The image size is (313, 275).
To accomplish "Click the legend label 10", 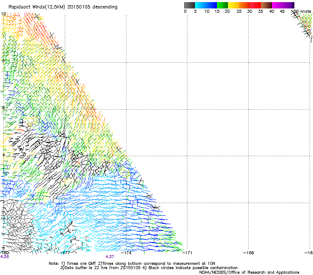I will [x=207, y=11].
